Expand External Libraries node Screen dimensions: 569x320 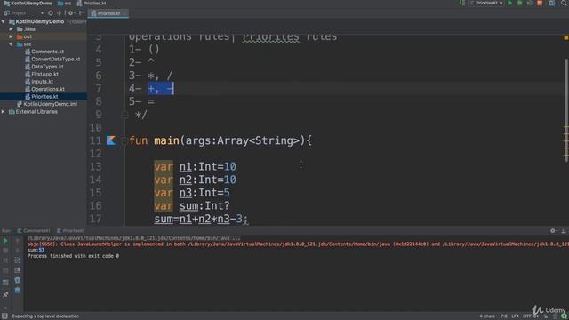tap(4, 112)
